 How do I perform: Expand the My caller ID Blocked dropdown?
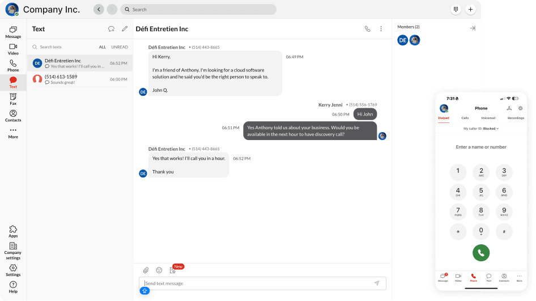(x=480, y=129)
